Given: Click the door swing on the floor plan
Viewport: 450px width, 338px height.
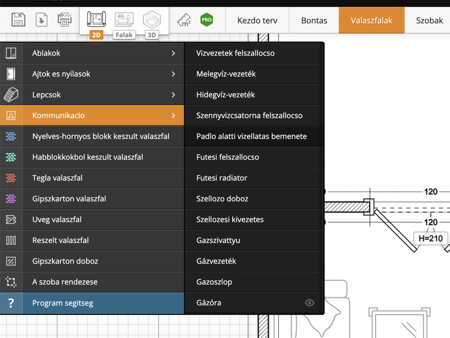Looking at the screenshot, I should pos(396,231).
